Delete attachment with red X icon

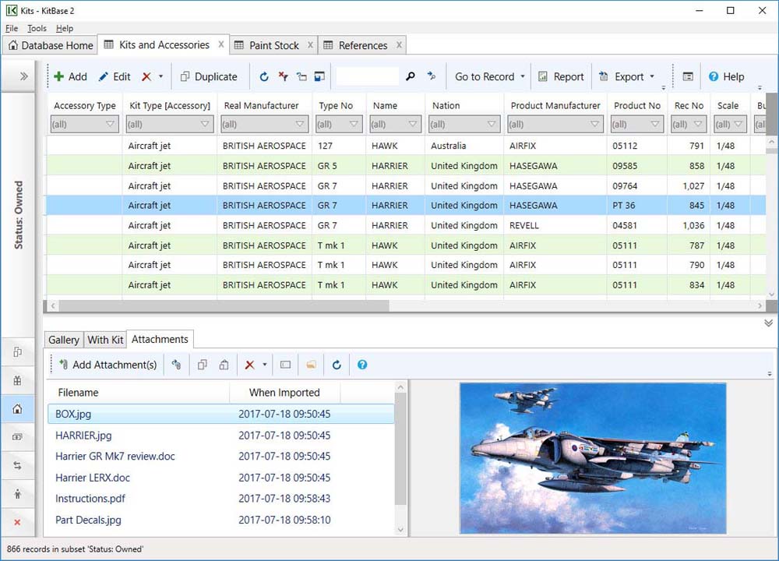click(x=249, y=365)
